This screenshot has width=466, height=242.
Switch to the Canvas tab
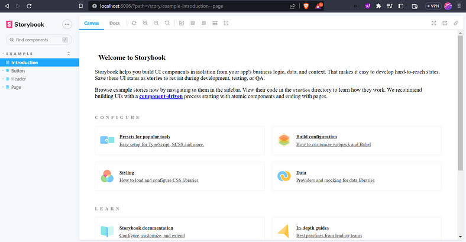point(92,23)
